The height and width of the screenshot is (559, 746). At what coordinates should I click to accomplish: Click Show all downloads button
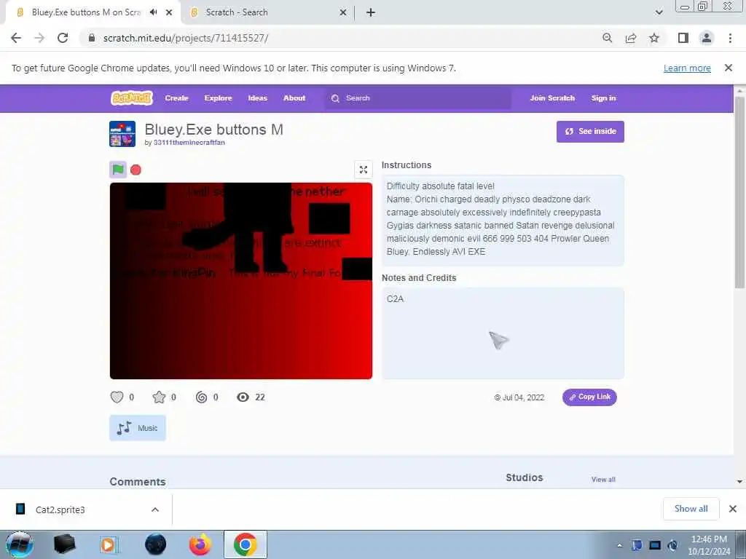pos(691,509)
